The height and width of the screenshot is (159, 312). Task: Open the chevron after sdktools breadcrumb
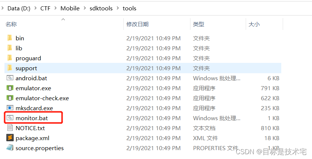coord(117,9)
